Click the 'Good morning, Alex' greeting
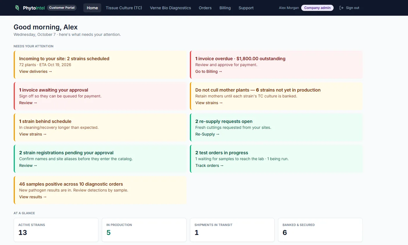The image size is (408, 245). (x=46, y=27)
